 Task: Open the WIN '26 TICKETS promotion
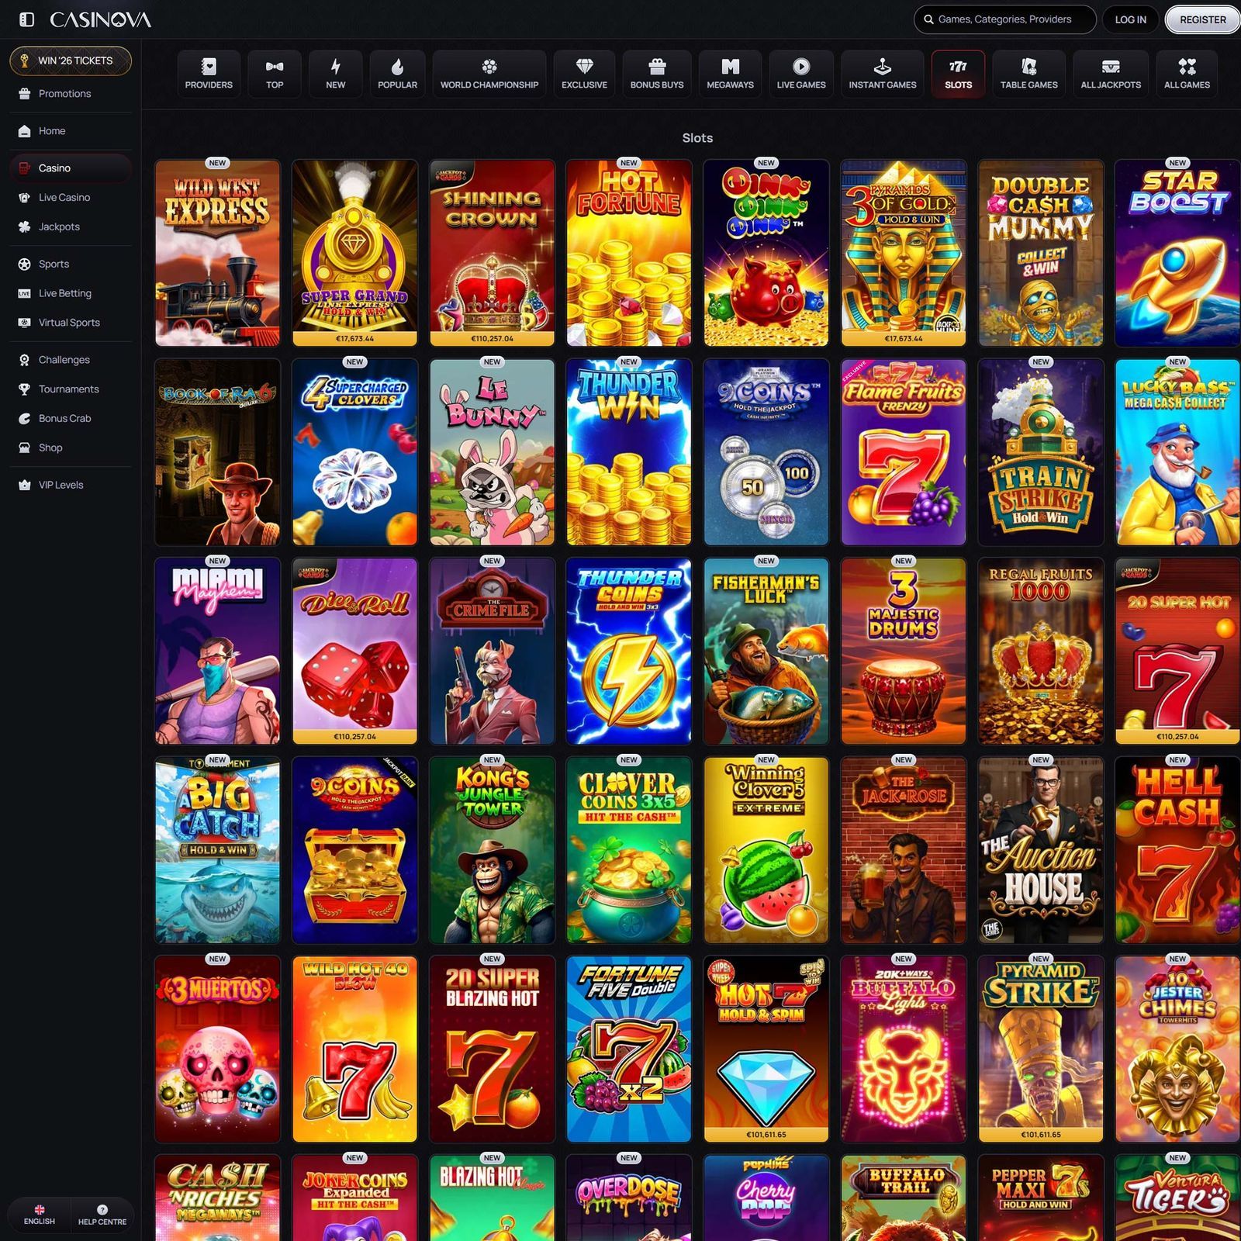tap(71, 60)
